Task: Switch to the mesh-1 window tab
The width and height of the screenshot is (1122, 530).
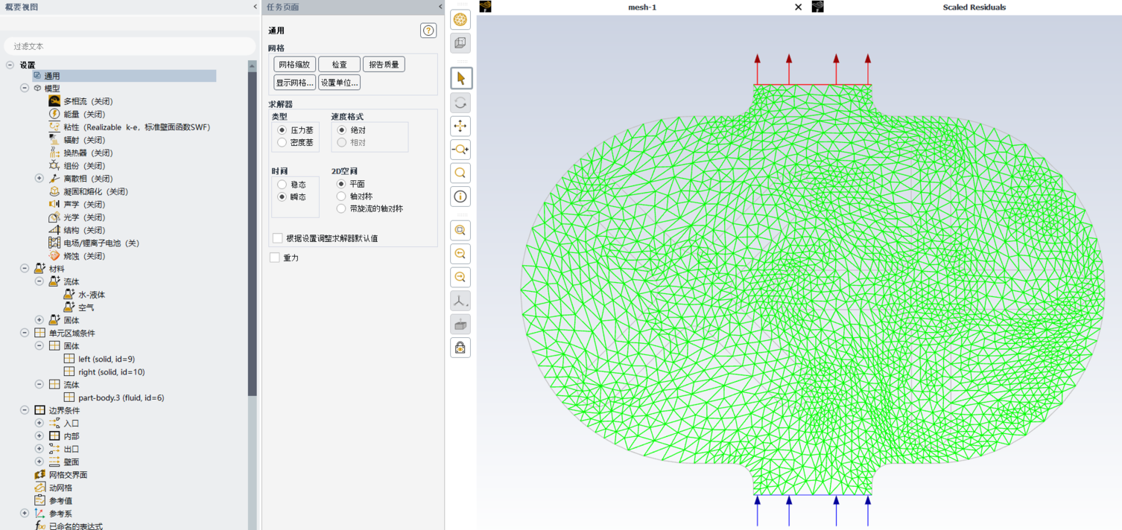Action: (x=642, y=7)
